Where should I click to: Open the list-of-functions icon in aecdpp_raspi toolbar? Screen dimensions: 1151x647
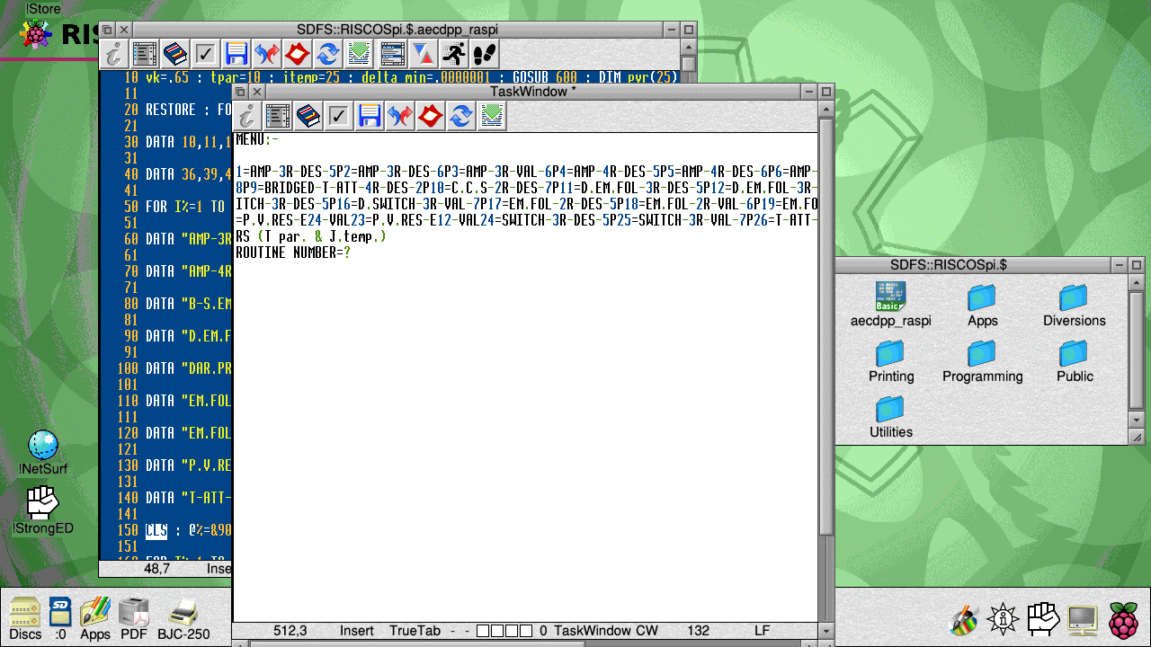pyautogui.click(x=145, y=54)
